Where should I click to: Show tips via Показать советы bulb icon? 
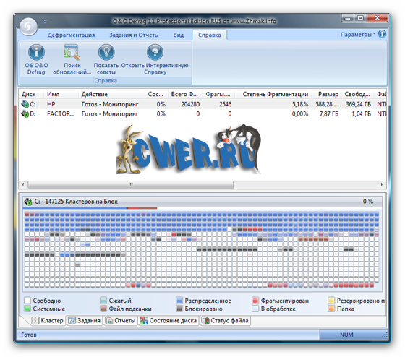106,52
